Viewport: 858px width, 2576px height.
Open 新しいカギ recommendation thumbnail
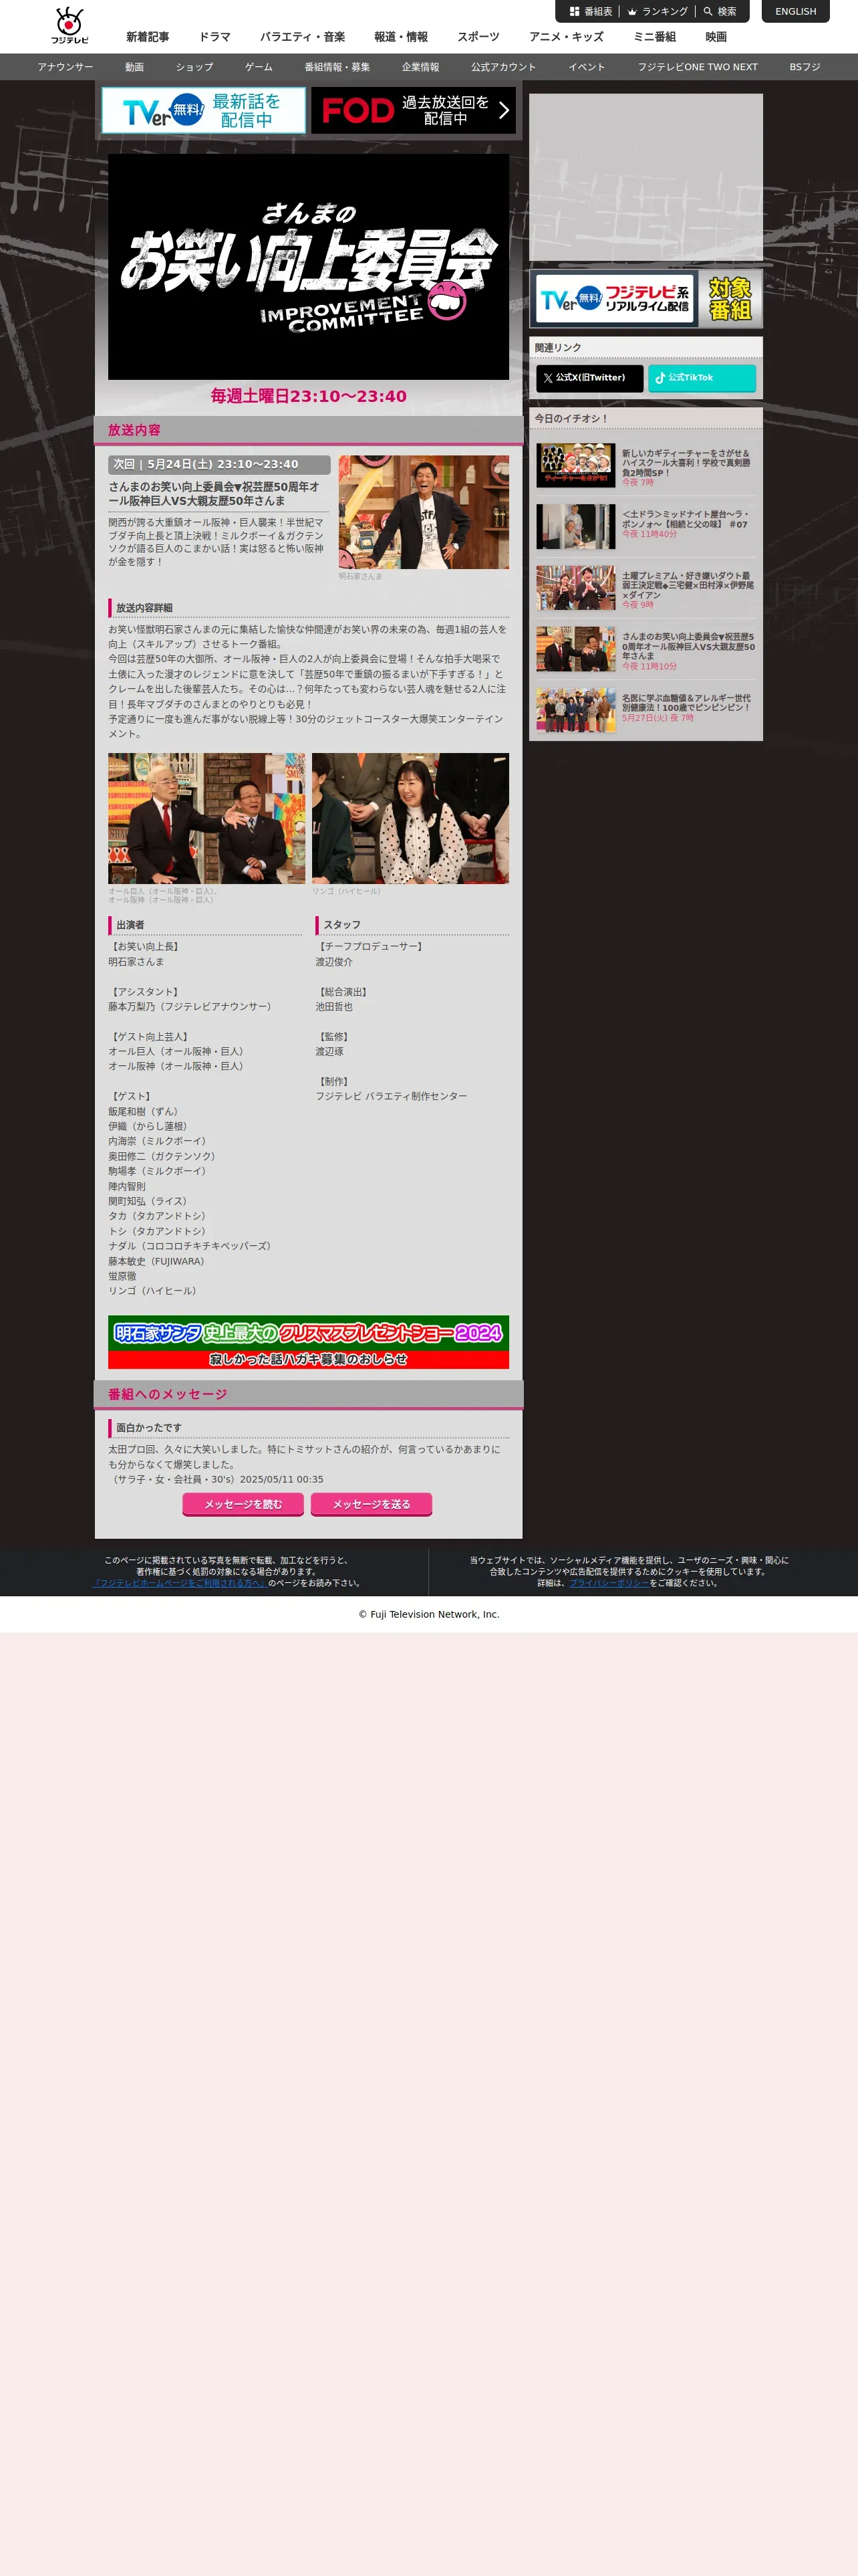pyautogui.click(x=575, y=466)
